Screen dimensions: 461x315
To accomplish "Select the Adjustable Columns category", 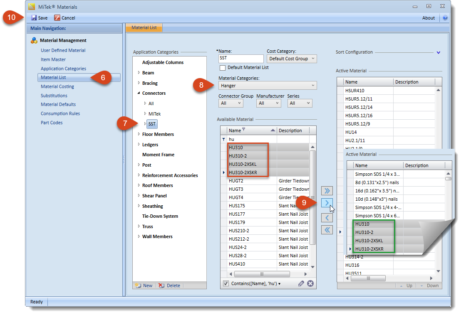I will click(163, 62).
